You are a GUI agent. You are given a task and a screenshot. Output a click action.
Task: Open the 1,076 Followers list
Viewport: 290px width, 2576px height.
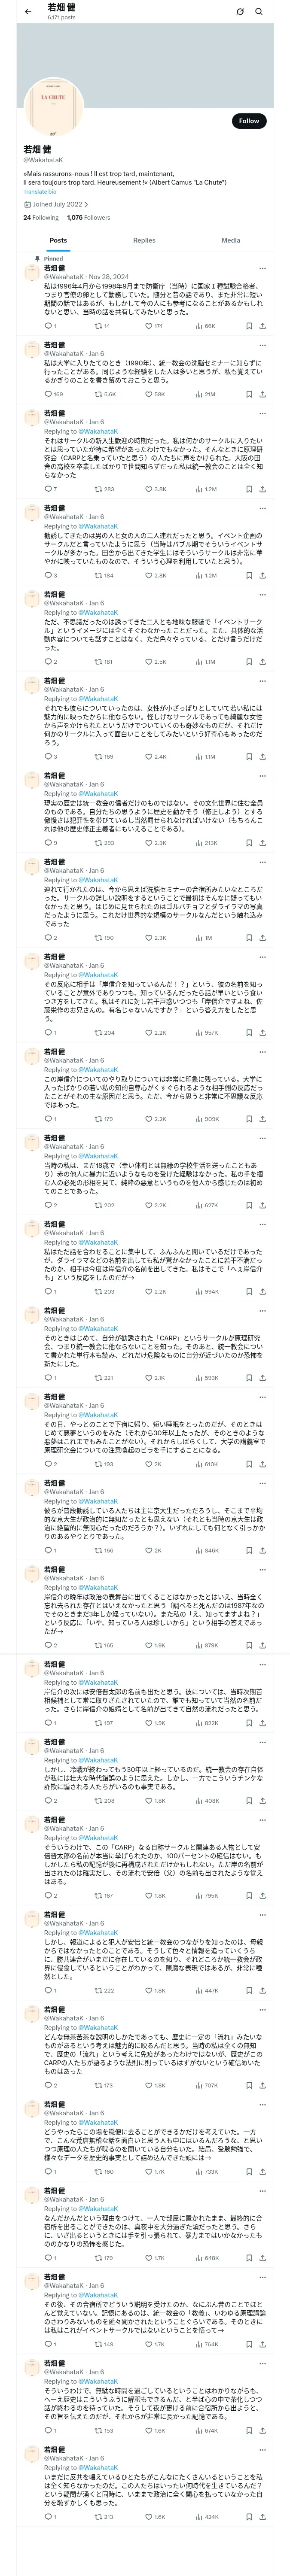pos(88,217)
